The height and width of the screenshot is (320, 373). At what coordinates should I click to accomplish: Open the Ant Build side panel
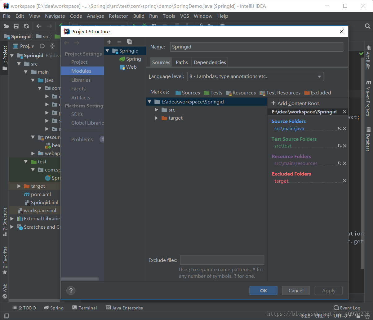pos(368,57)
